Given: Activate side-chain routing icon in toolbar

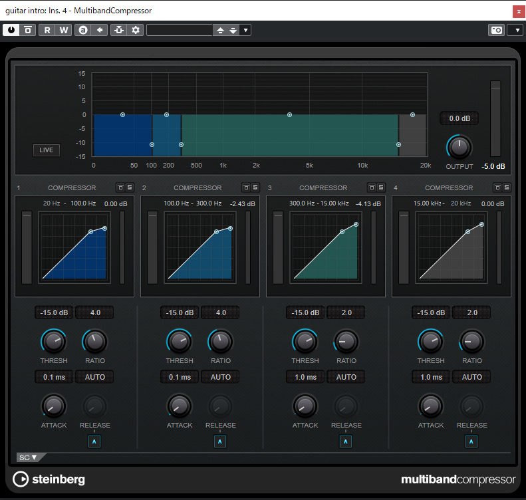Looking at the screenshot, I should pos(119,30).
